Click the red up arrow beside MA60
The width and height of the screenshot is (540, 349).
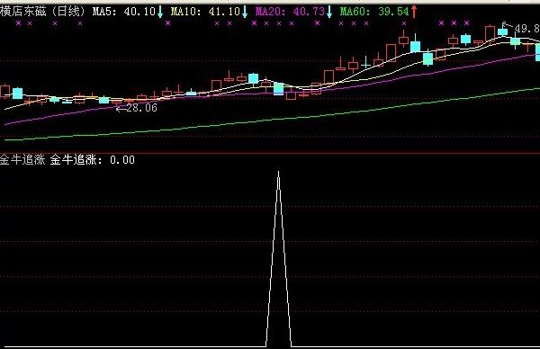[414, 12]
